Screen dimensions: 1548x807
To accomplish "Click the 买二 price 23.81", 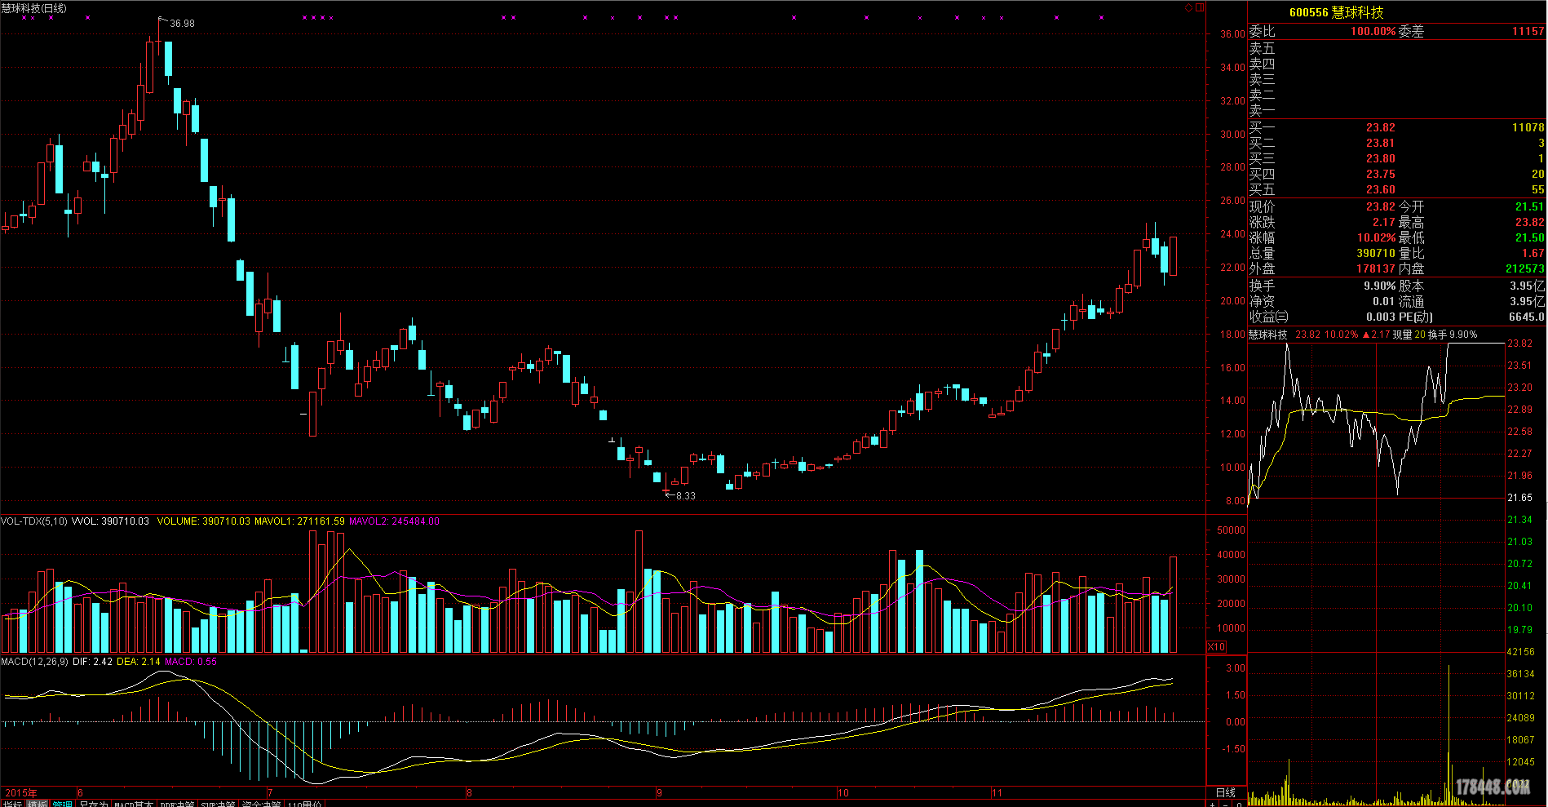I will click(1380, 143).
